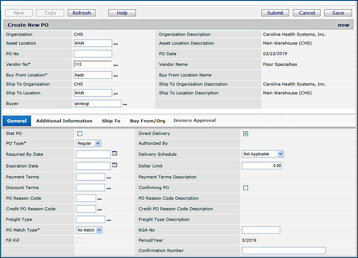Click the Submit button
The height and width of the screenshot is (258, 358).
pos(275,13)
